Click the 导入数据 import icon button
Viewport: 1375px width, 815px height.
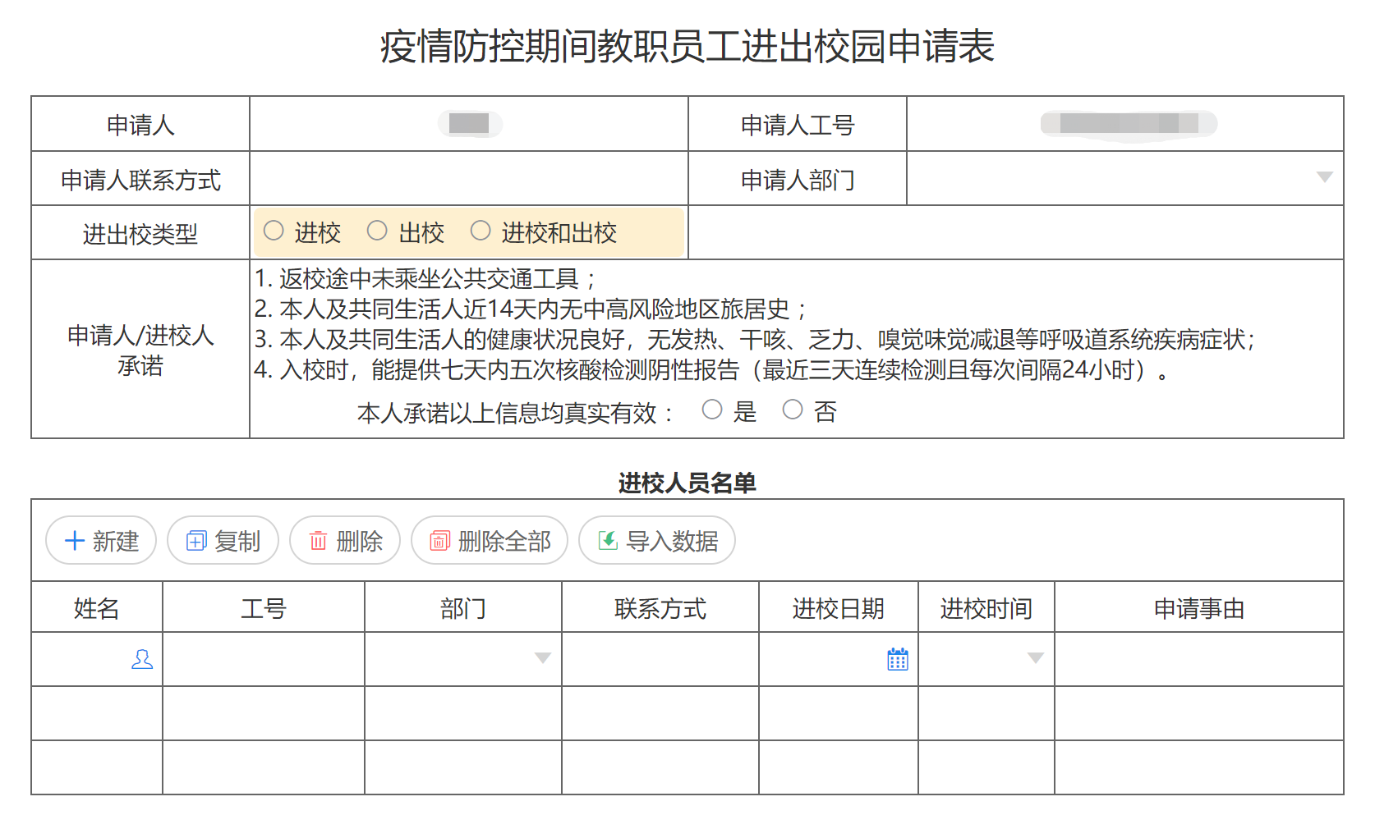point(608,541)
